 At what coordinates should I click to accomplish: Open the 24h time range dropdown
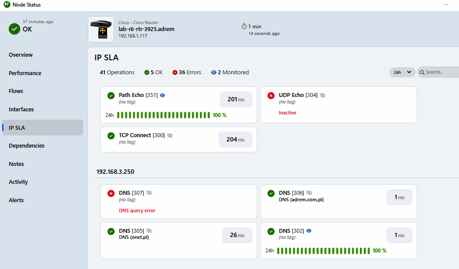(402, 72)
